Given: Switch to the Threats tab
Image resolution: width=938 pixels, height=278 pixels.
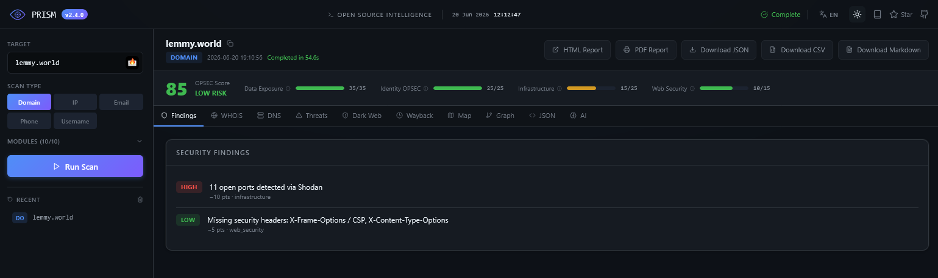Looking at the screenshot, I should coord(311,116).
